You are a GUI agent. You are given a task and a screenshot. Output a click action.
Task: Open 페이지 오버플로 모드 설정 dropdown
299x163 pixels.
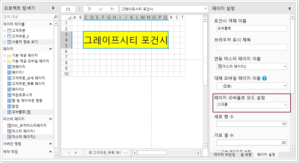click(285, 105)
